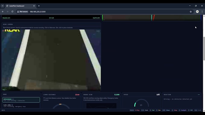Image resolution: width=205 pixels, height=115 pixels.
Task: Click the radar scan plot area
Action: [101, 106]
